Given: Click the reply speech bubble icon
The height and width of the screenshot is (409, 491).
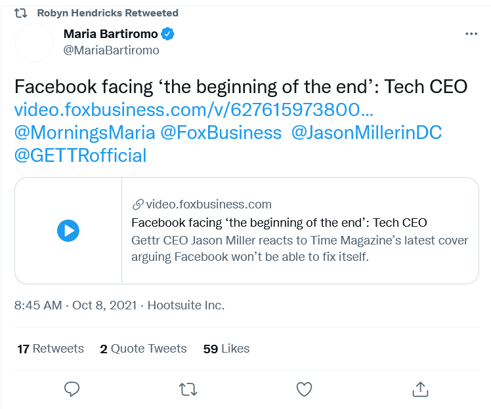Looking at the screenshot, I should point(72,389).
